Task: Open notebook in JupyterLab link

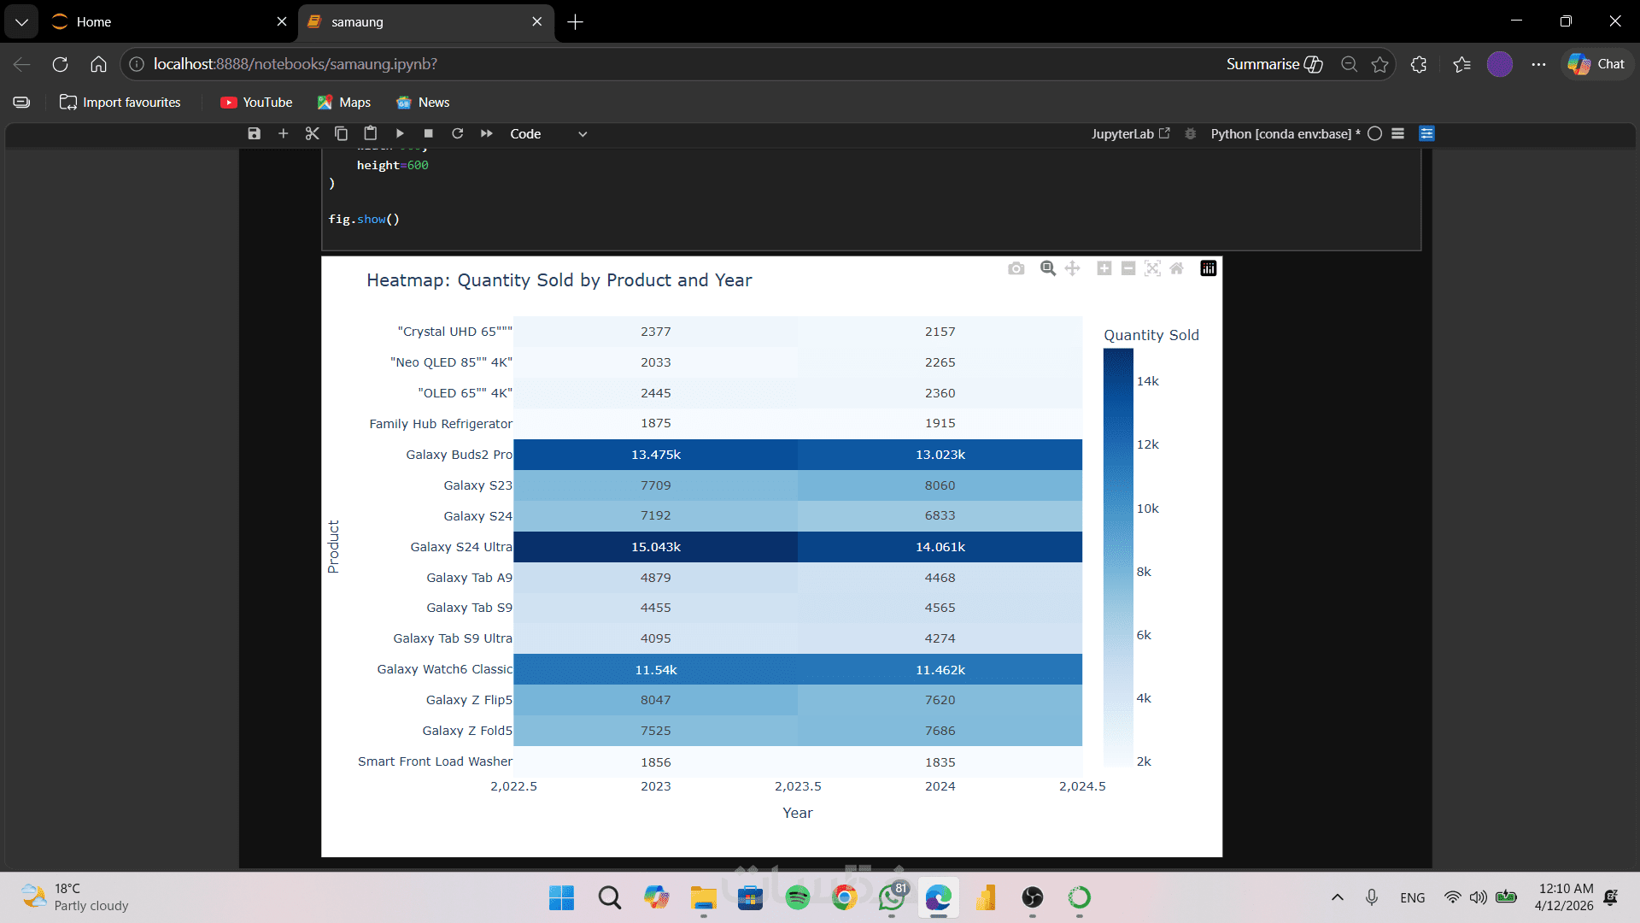Action: coord(1130,133)
